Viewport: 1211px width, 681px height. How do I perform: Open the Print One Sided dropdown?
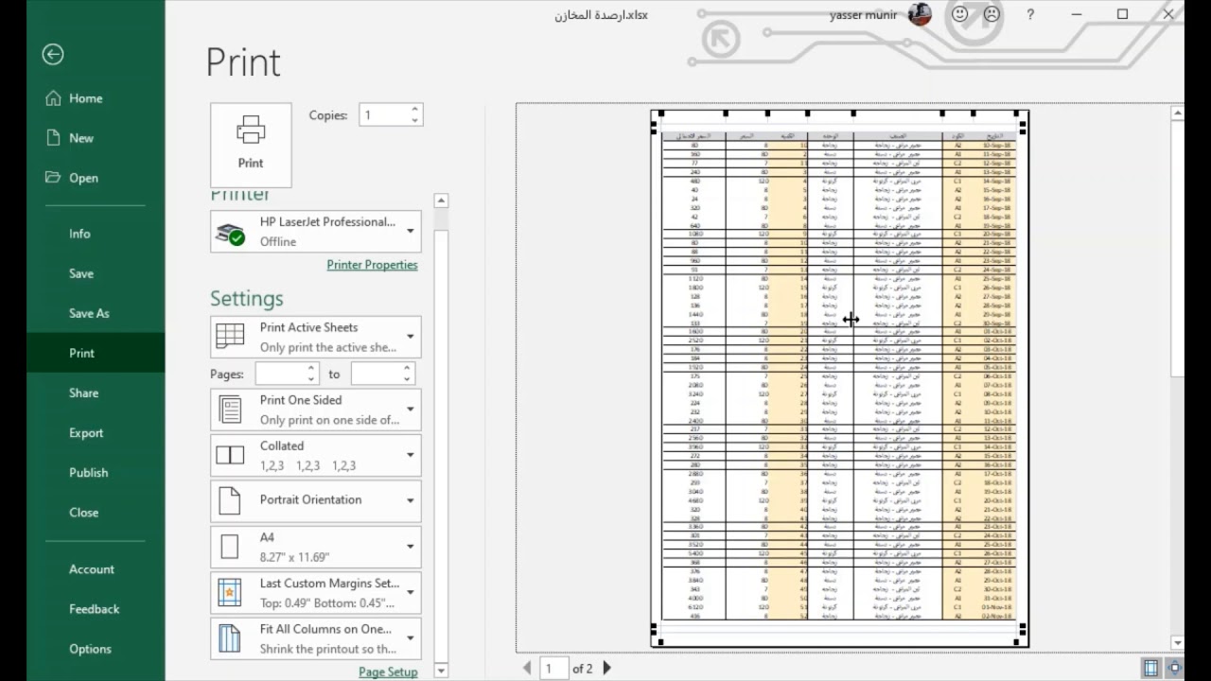[316, 410]
